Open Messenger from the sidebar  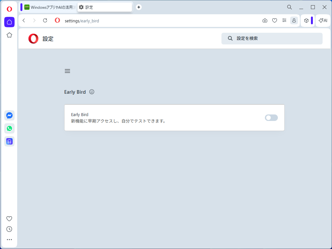(9, 115)
